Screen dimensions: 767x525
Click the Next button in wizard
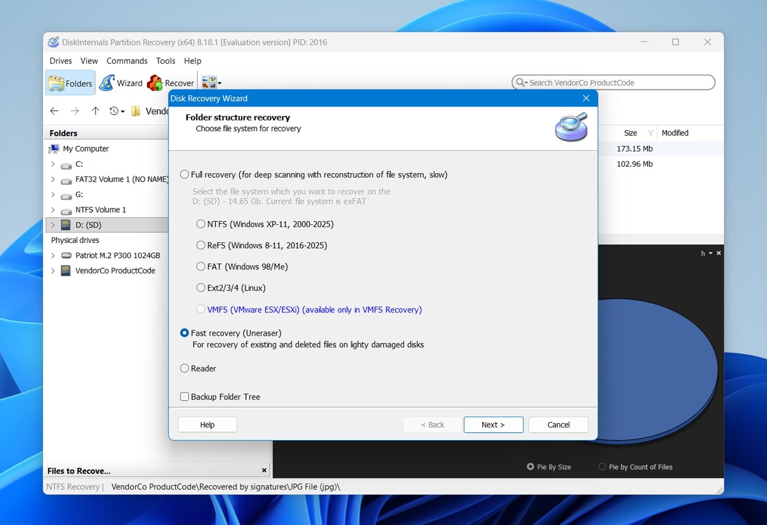click(493, 425)
